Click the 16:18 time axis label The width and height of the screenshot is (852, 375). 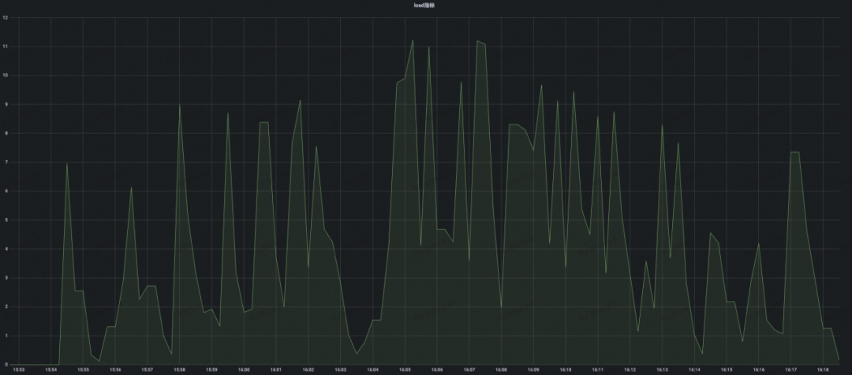pyautogui.click(x=823, y=370)
